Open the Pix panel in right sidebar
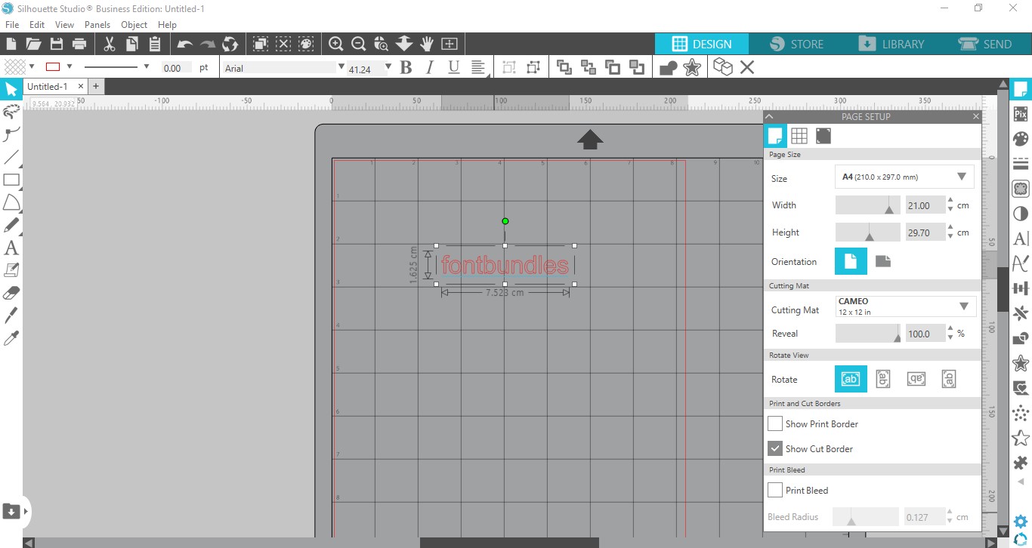This screenshot has width=1032, height=548. tap(1021, 115)
